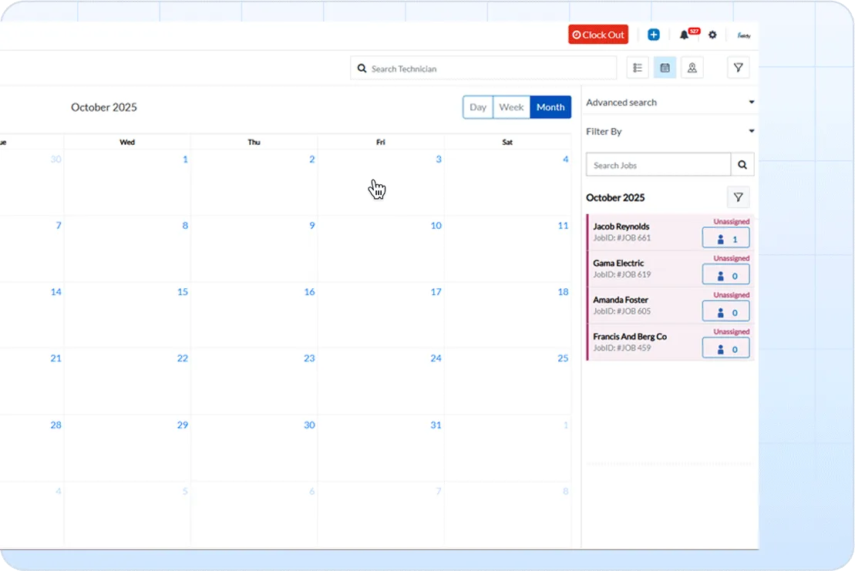Open the top toolbar filter funnel icon
This screenshot has height=571, width=855.
coord(739,68)
